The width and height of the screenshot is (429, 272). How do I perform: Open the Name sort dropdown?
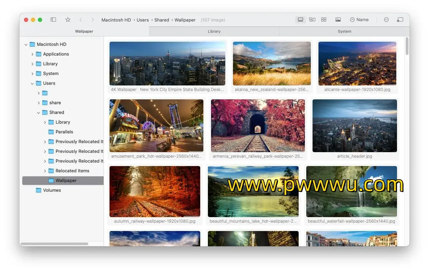tap(359, 20)
